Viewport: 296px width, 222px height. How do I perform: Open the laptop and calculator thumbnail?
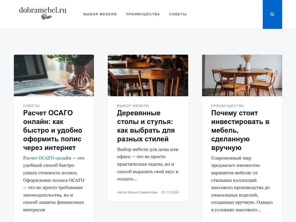click(54, 75)
